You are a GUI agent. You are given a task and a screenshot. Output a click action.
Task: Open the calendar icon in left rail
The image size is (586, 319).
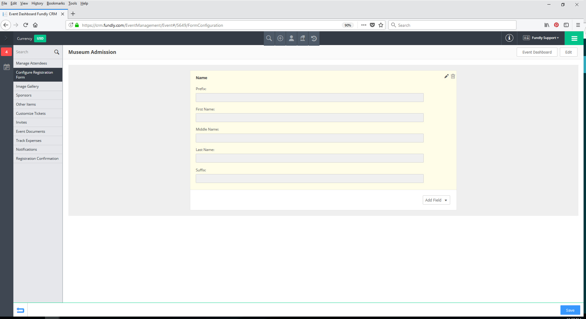(x=7, y=67)
